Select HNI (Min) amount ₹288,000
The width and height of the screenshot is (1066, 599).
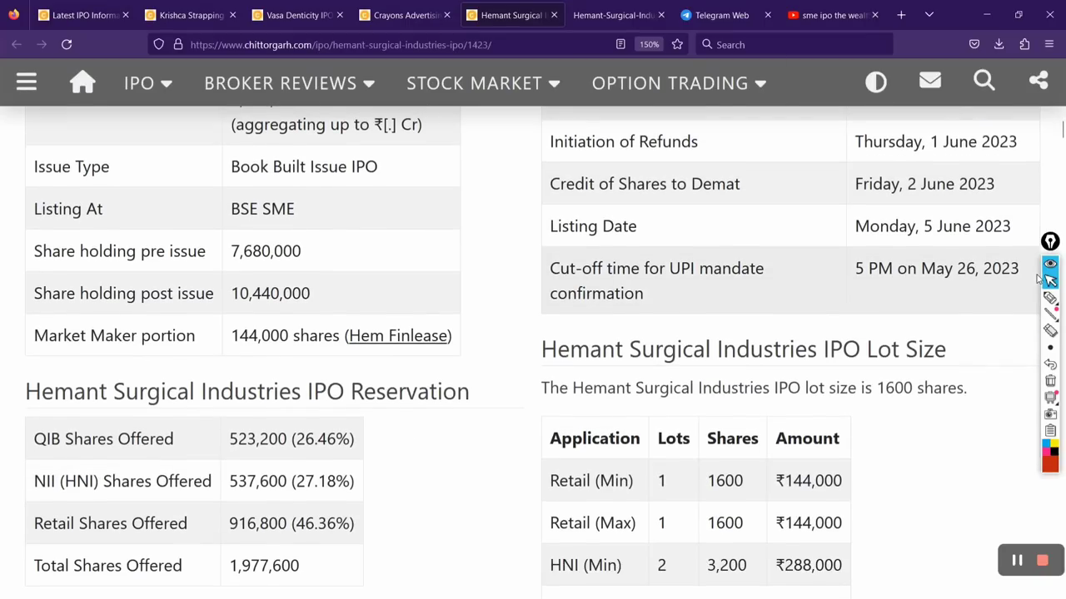click(809, 565)
